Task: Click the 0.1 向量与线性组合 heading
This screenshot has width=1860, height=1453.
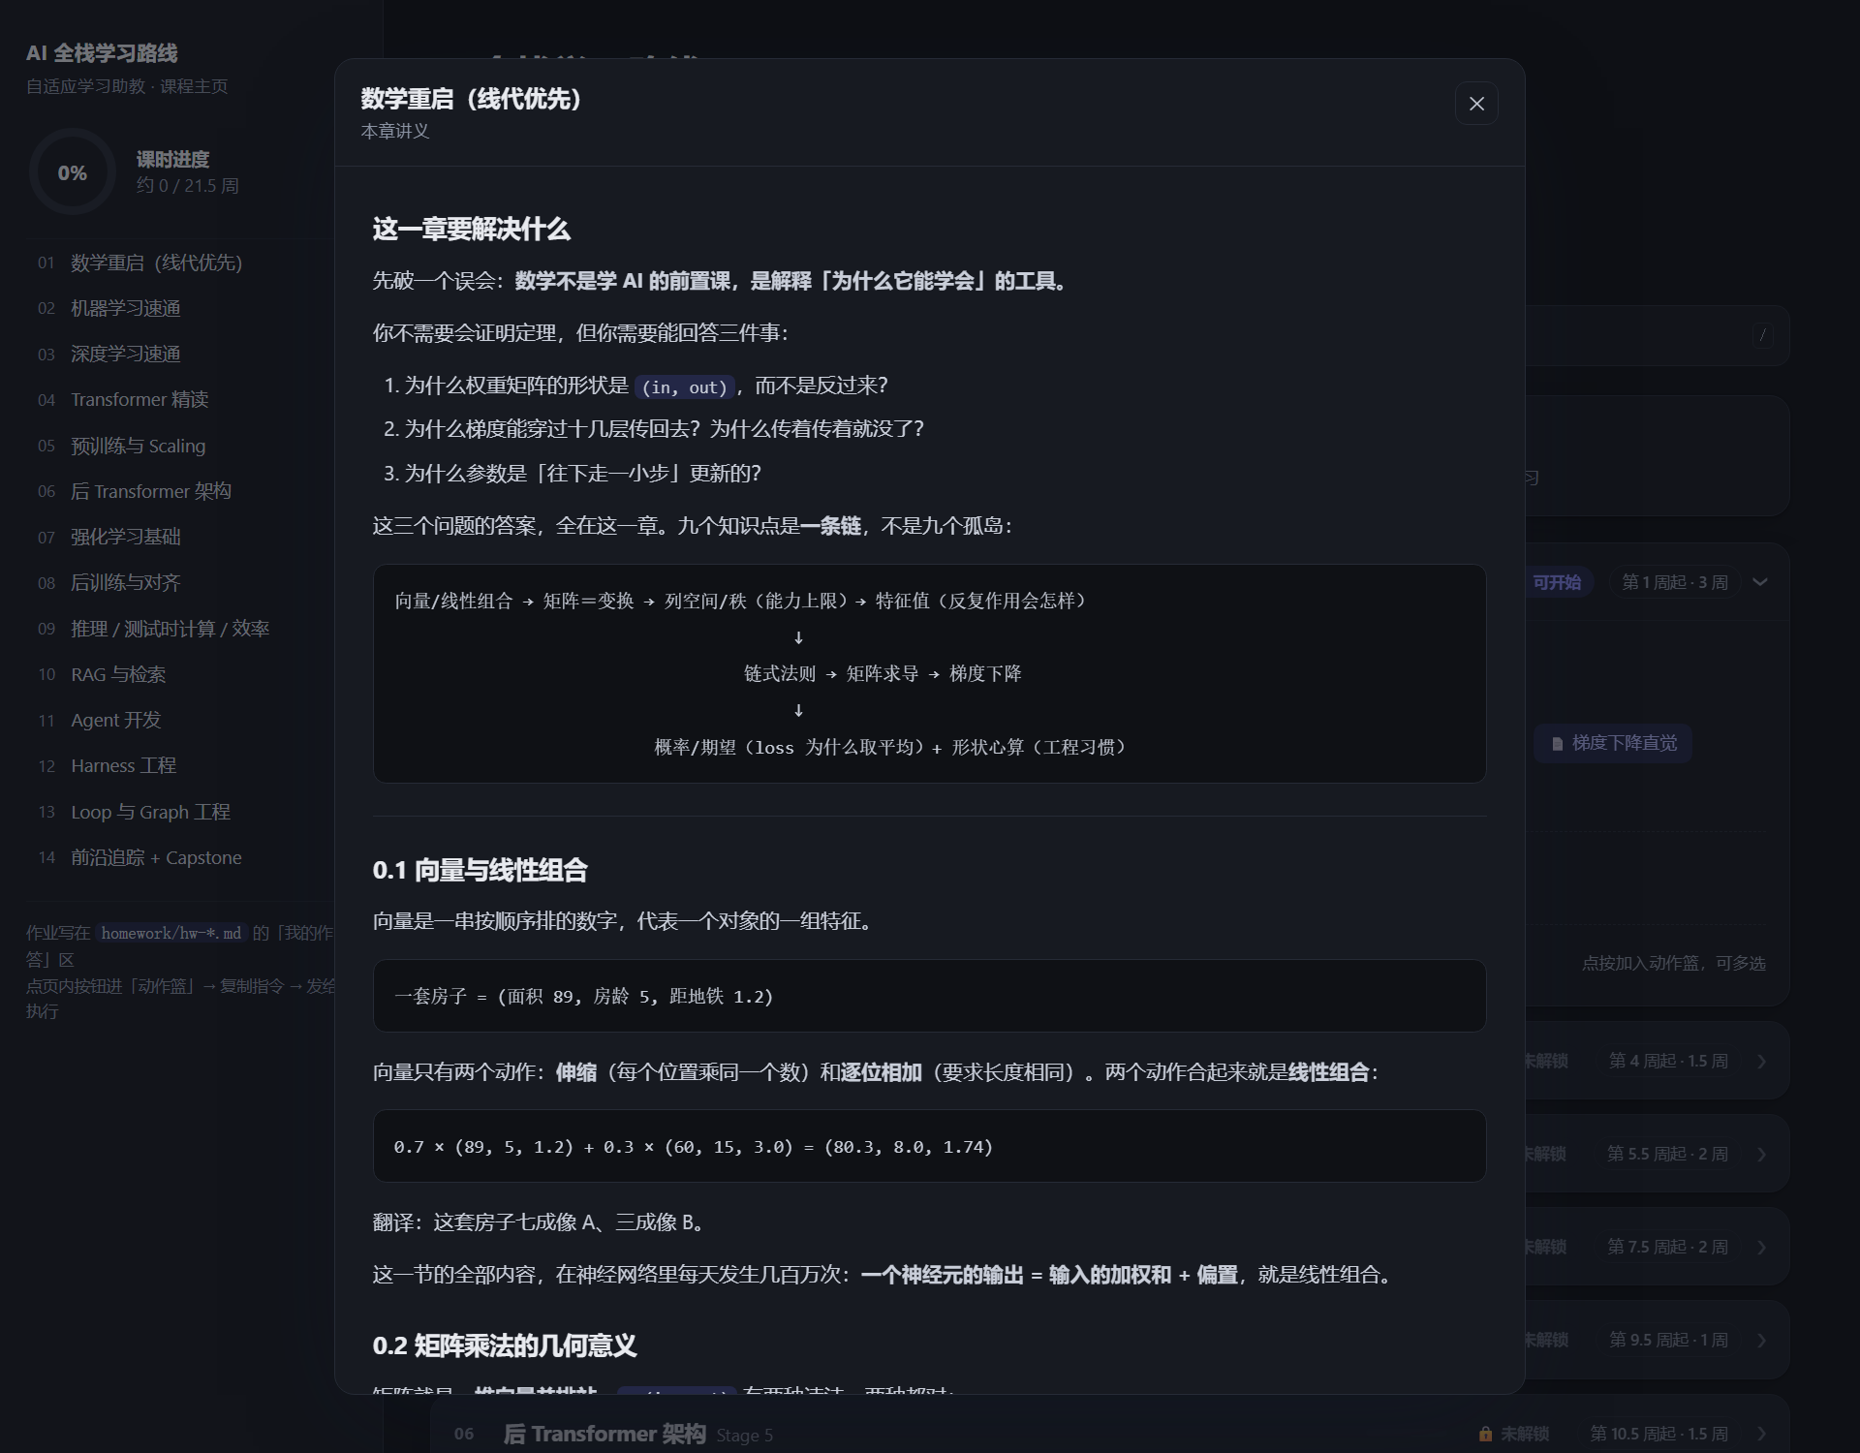Action: [480, 870]
